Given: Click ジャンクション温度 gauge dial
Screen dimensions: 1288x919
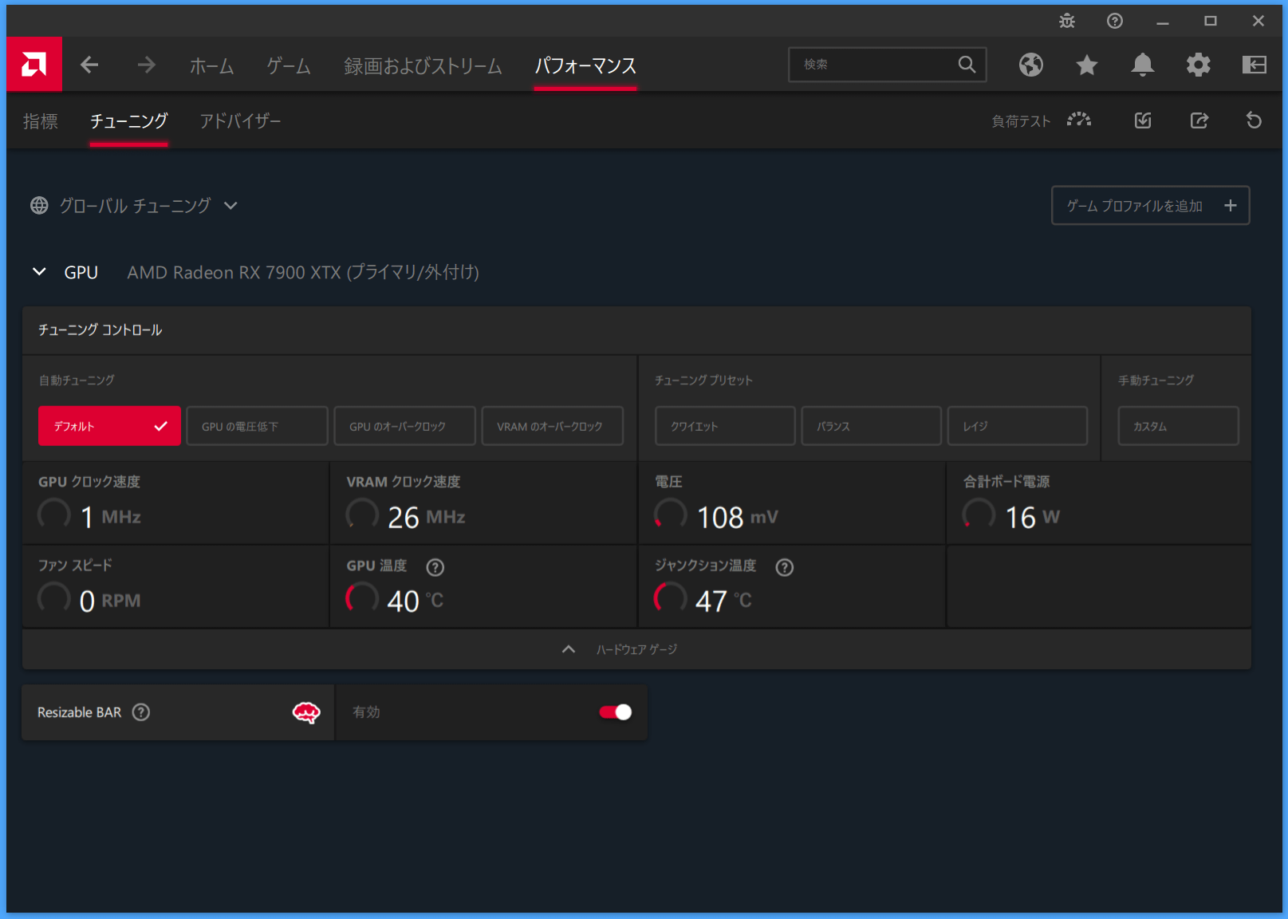Looking at the screenshot, I should pyautogui.click(x=670, y=598).
